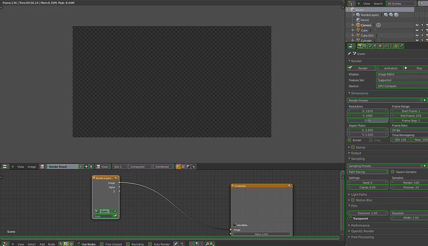Expand the Camera item in outliner
Screen dimensions: 428x246
[353, 25]
